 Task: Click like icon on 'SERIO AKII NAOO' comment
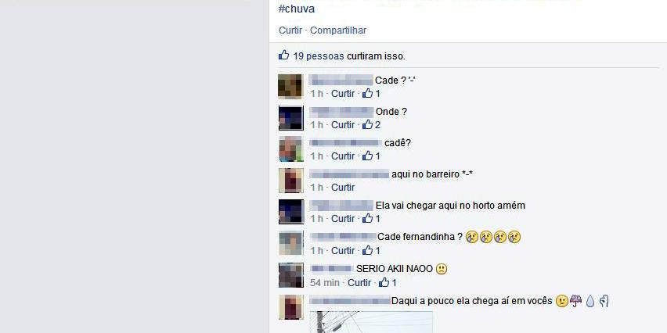point(384,282)
